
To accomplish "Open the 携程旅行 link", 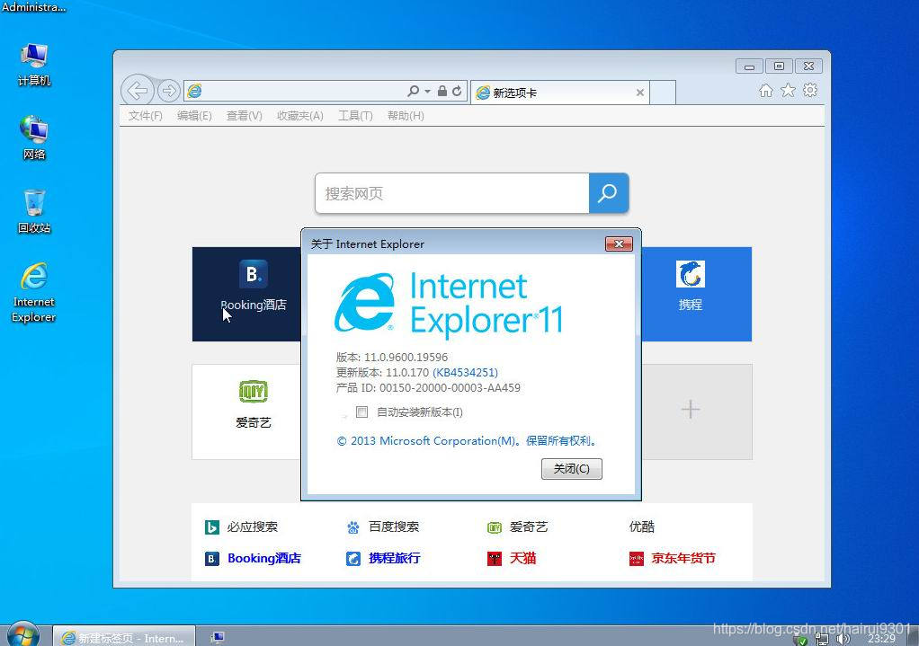I will pos(395,558).
